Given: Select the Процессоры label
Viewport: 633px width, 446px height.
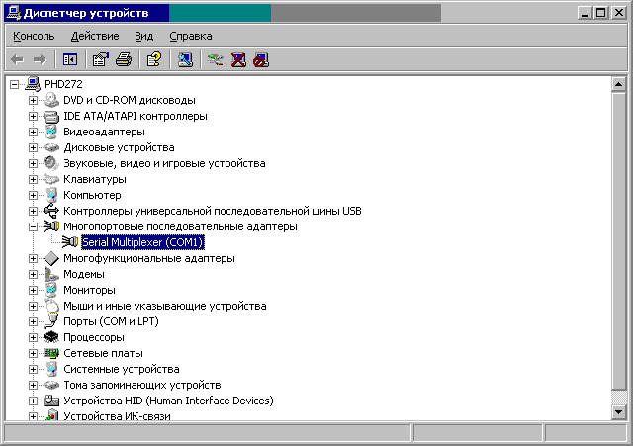Looking at the screenshot, I should (x=94, y=337).
